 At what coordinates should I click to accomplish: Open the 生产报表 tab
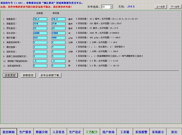(25, 132)
